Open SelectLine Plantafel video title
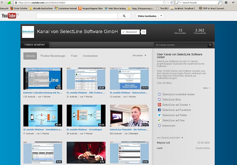Viewport: 237px width, 165px height. [x=129, y=130]
